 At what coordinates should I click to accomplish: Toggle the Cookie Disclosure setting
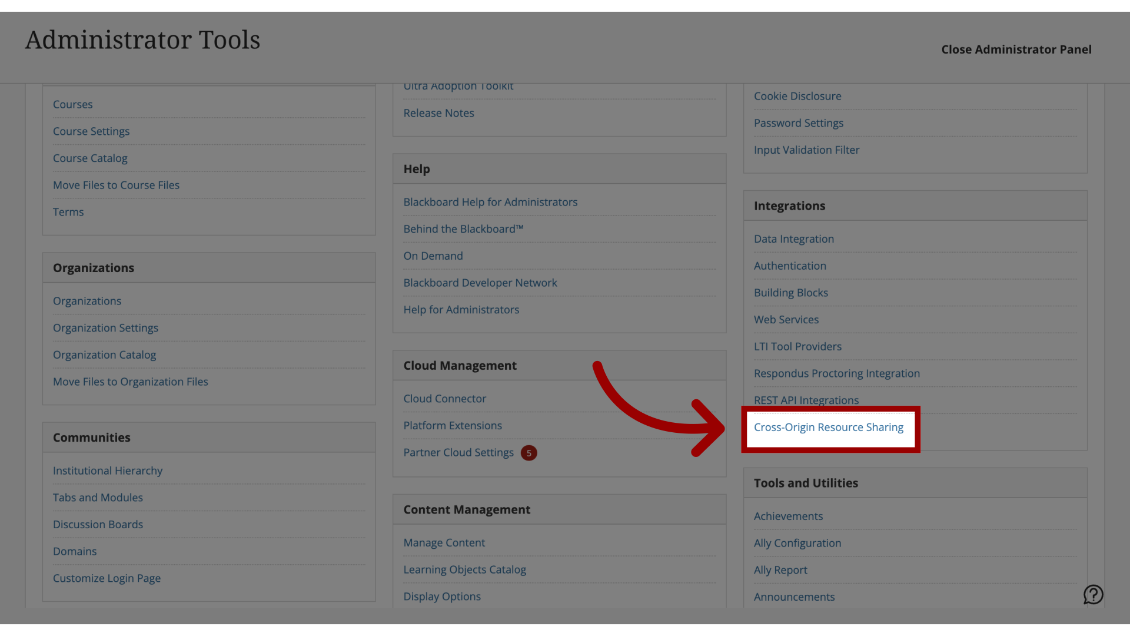point(797,97)
